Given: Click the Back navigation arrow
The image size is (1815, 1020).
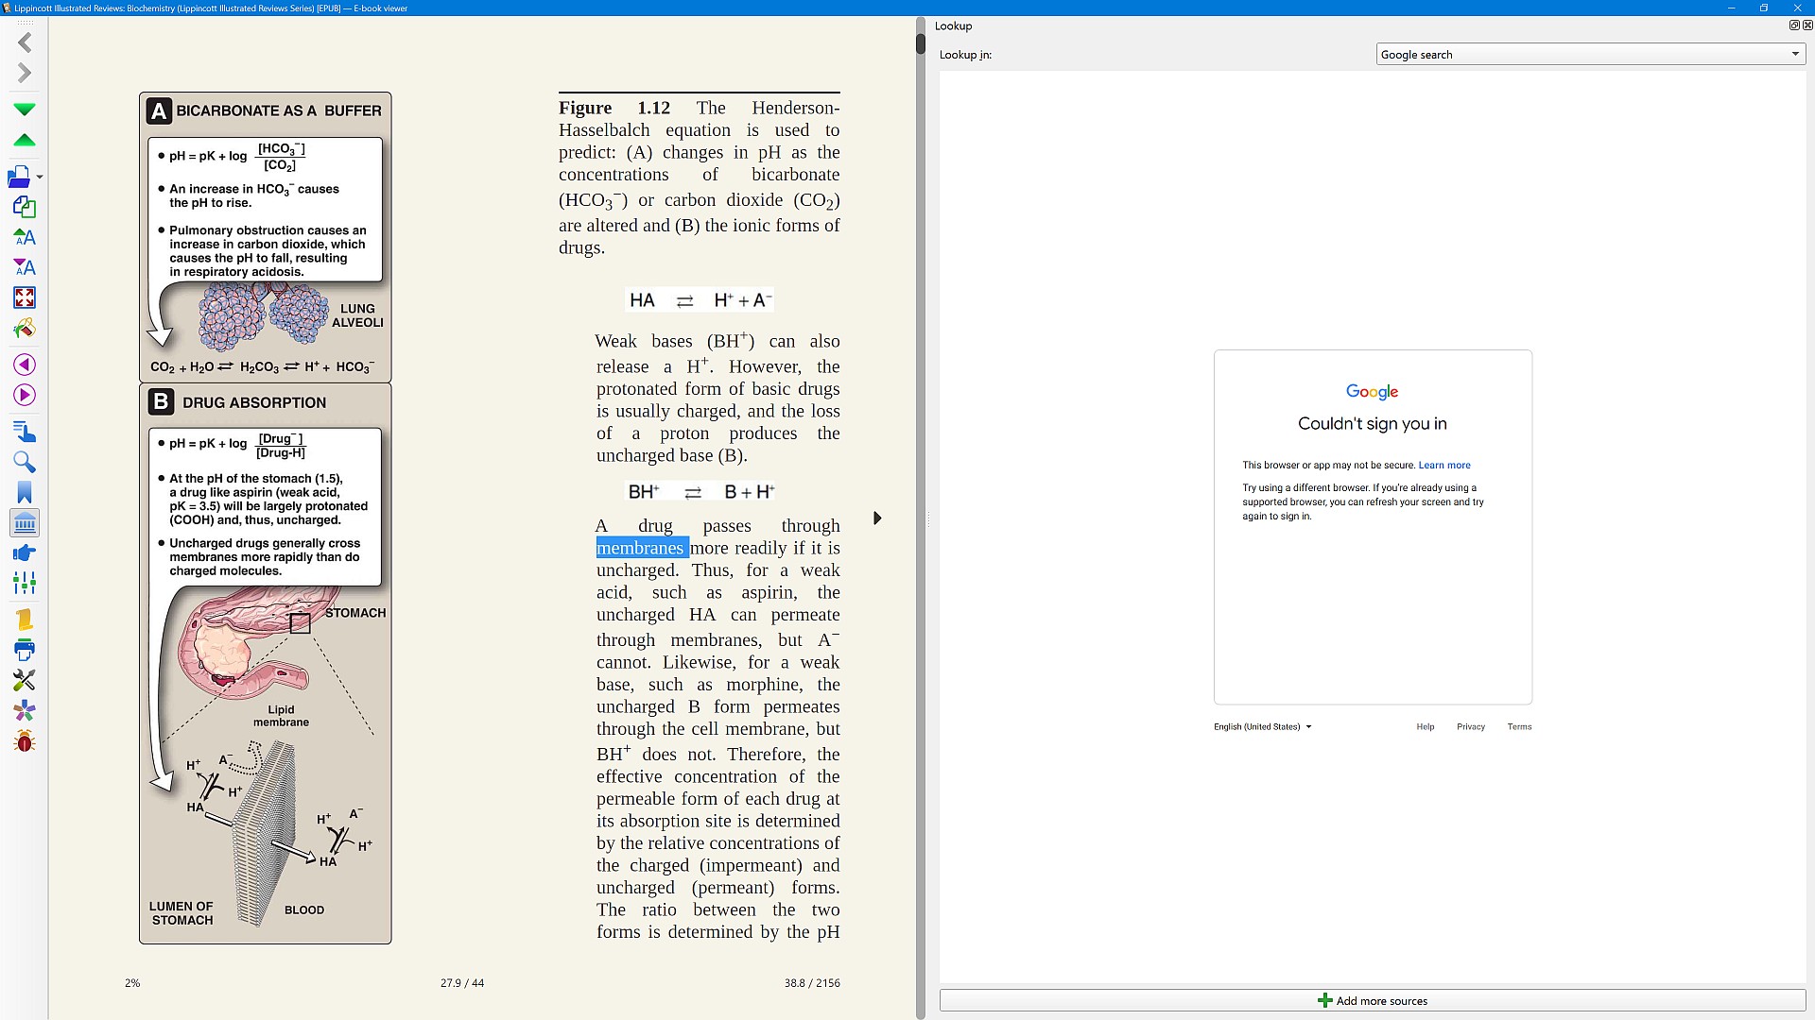Looking at the screenshot, I should [25, 42].
